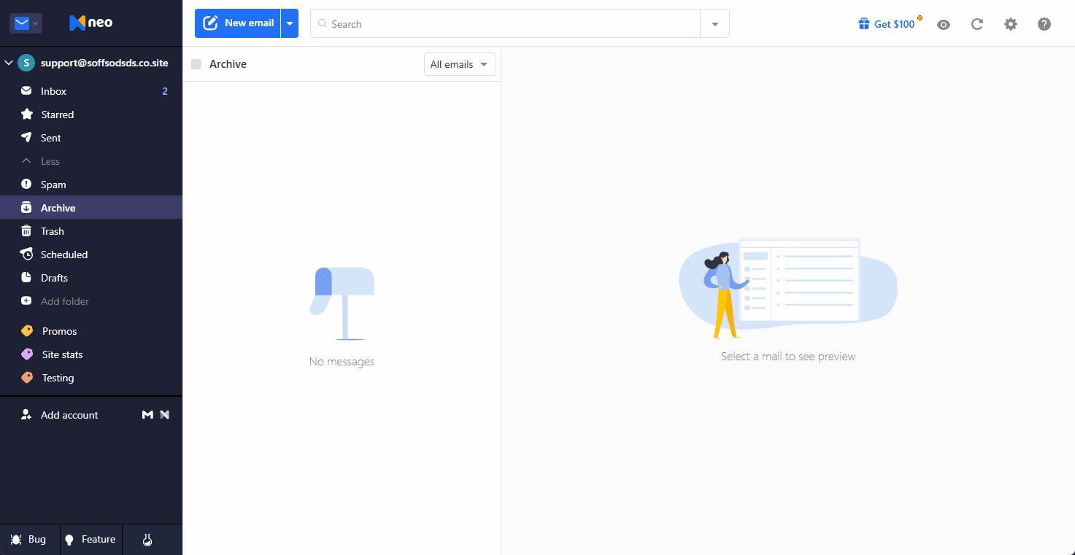
Task: Click the New email button
Action: point(238,23)
